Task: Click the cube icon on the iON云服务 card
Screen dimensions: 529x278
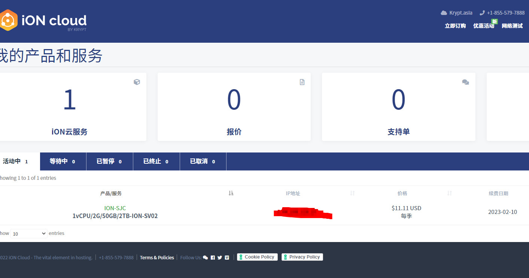Action: pos(137,82)
